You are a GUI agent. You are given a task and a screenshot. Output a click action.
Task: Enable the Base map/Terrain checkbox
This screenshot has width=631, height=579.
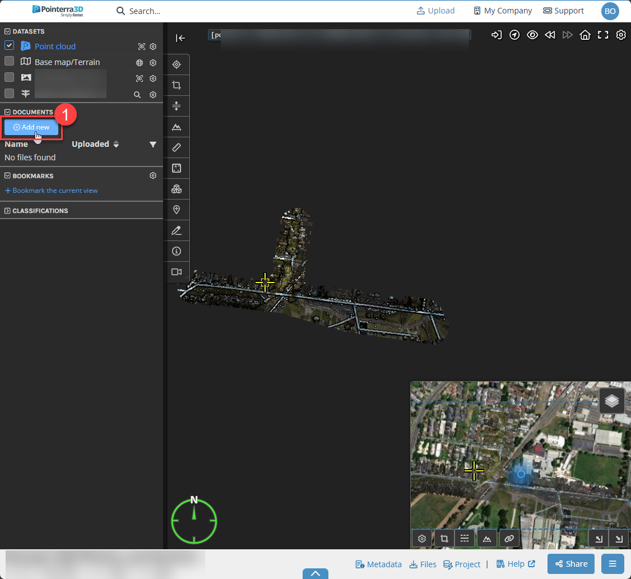pos(10,61)
